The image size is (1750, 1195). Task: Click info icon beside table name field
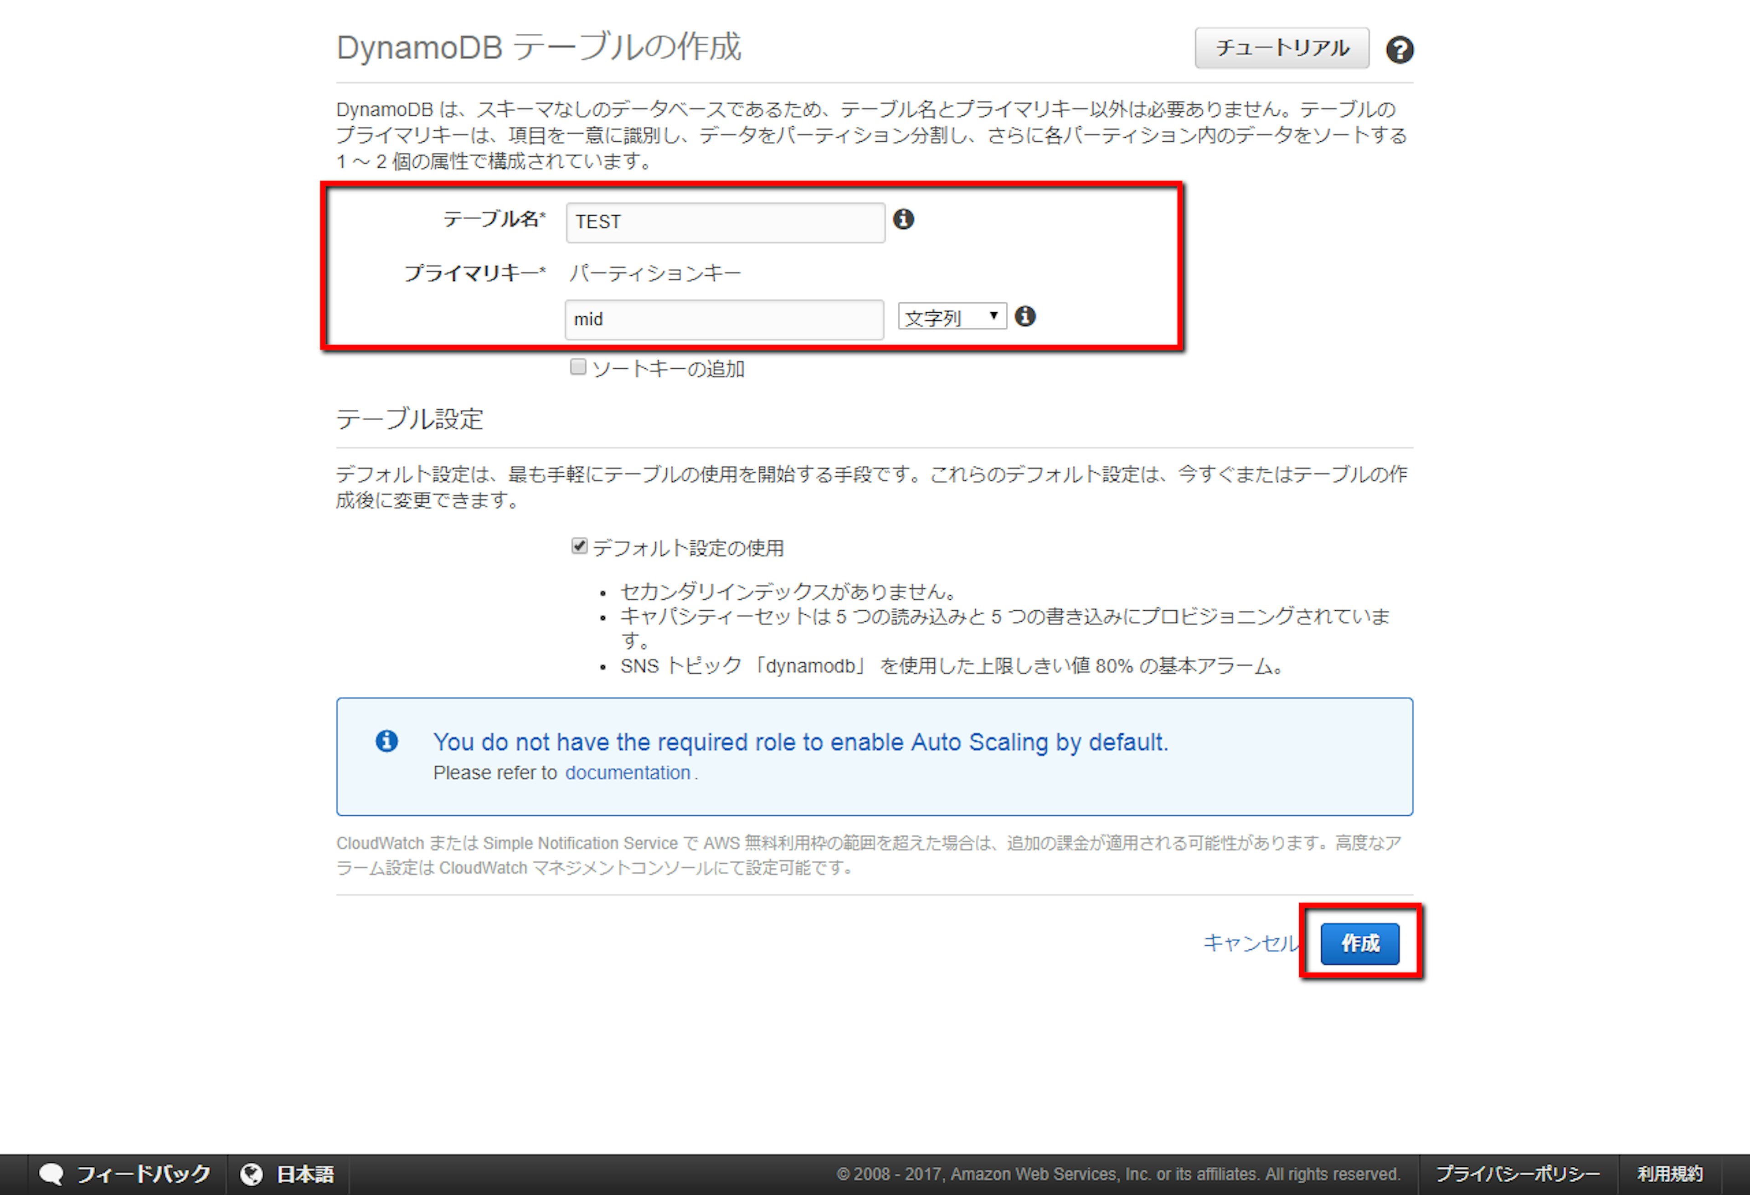903,219
